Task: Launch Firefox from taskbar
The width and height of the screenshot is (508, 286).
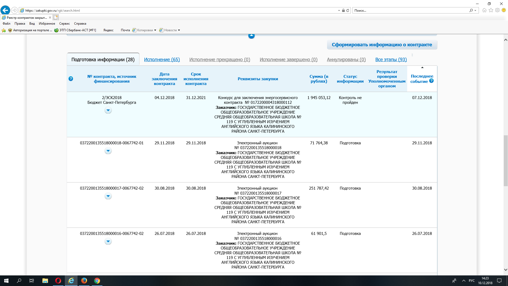Action: coord(84,281)
